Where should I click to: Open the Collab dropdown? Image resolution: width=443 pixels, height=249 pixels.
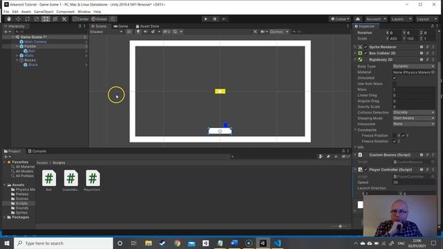340,19
